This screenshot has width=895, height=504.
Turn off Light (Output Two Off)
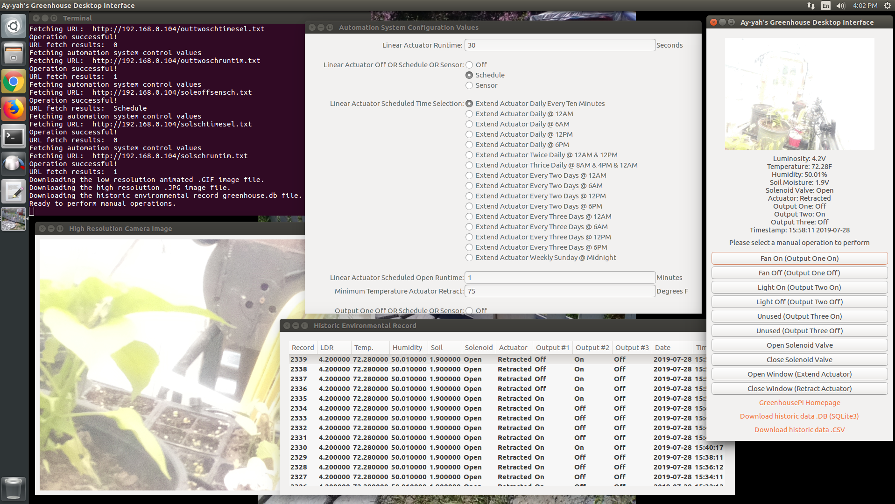[799, 302]
